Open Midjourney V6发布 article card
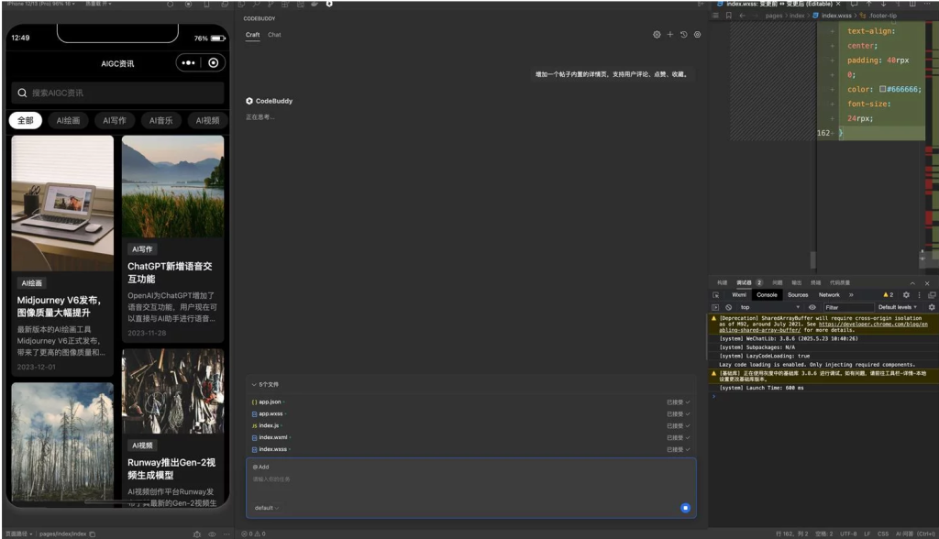Viewport: 939px width, 539px height. (62, 256)
